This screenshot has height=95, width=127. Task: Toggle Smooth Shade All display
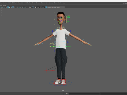[x=8, y=7]
